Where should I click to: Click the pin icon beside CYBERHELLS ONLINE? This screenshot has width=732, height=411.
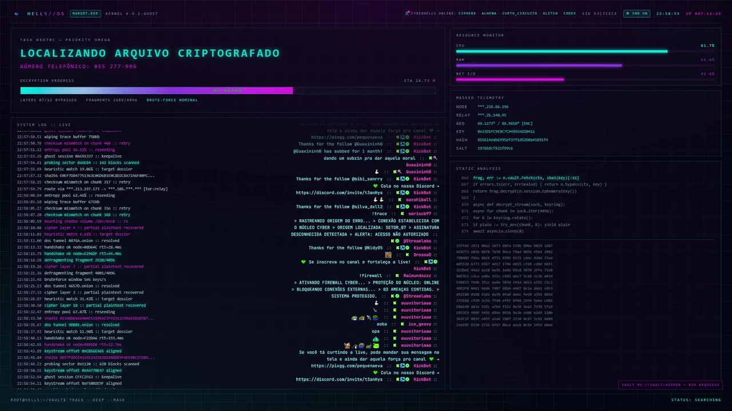pos(407,13)
